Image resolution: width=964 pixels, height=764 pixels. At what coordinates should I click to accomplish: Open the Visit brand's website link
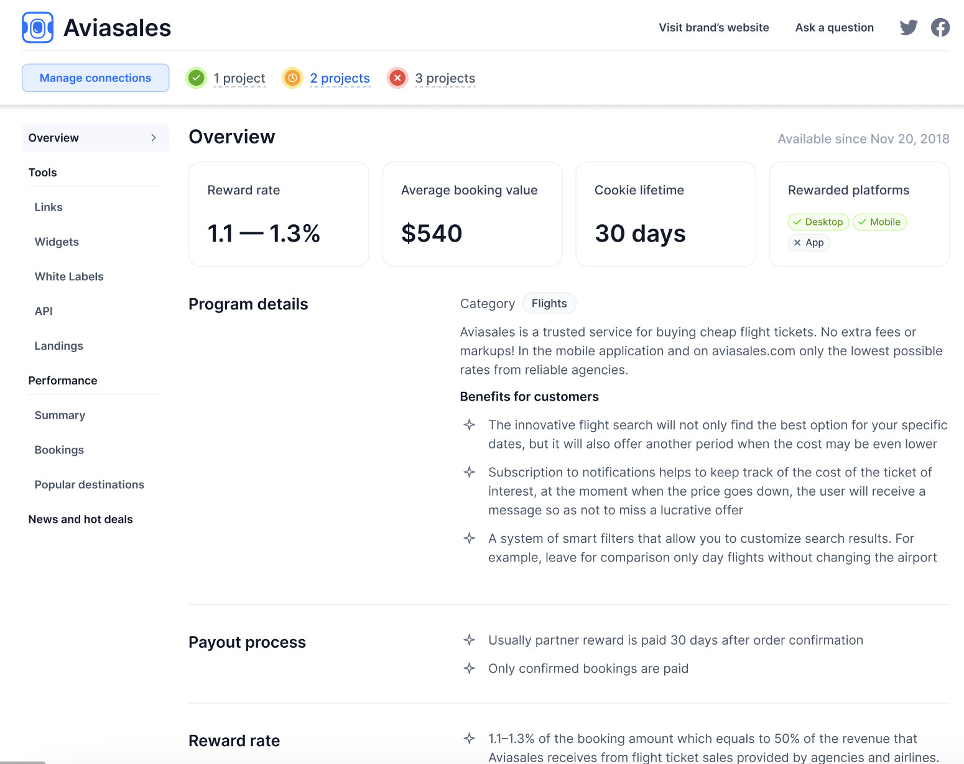(714, 27)
